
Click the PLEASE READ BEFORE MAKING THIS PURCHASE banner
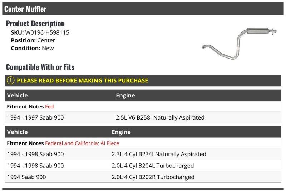(x=143, y=80)
